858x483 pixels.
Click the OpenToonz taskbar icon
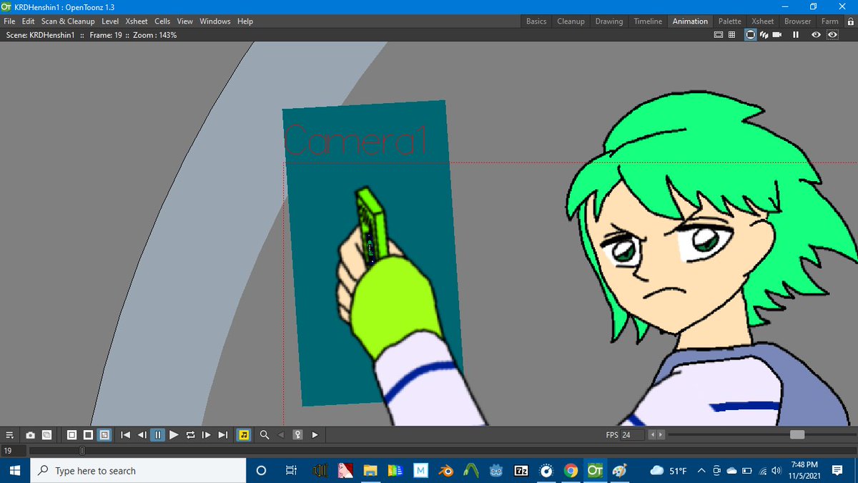[595, 471]
